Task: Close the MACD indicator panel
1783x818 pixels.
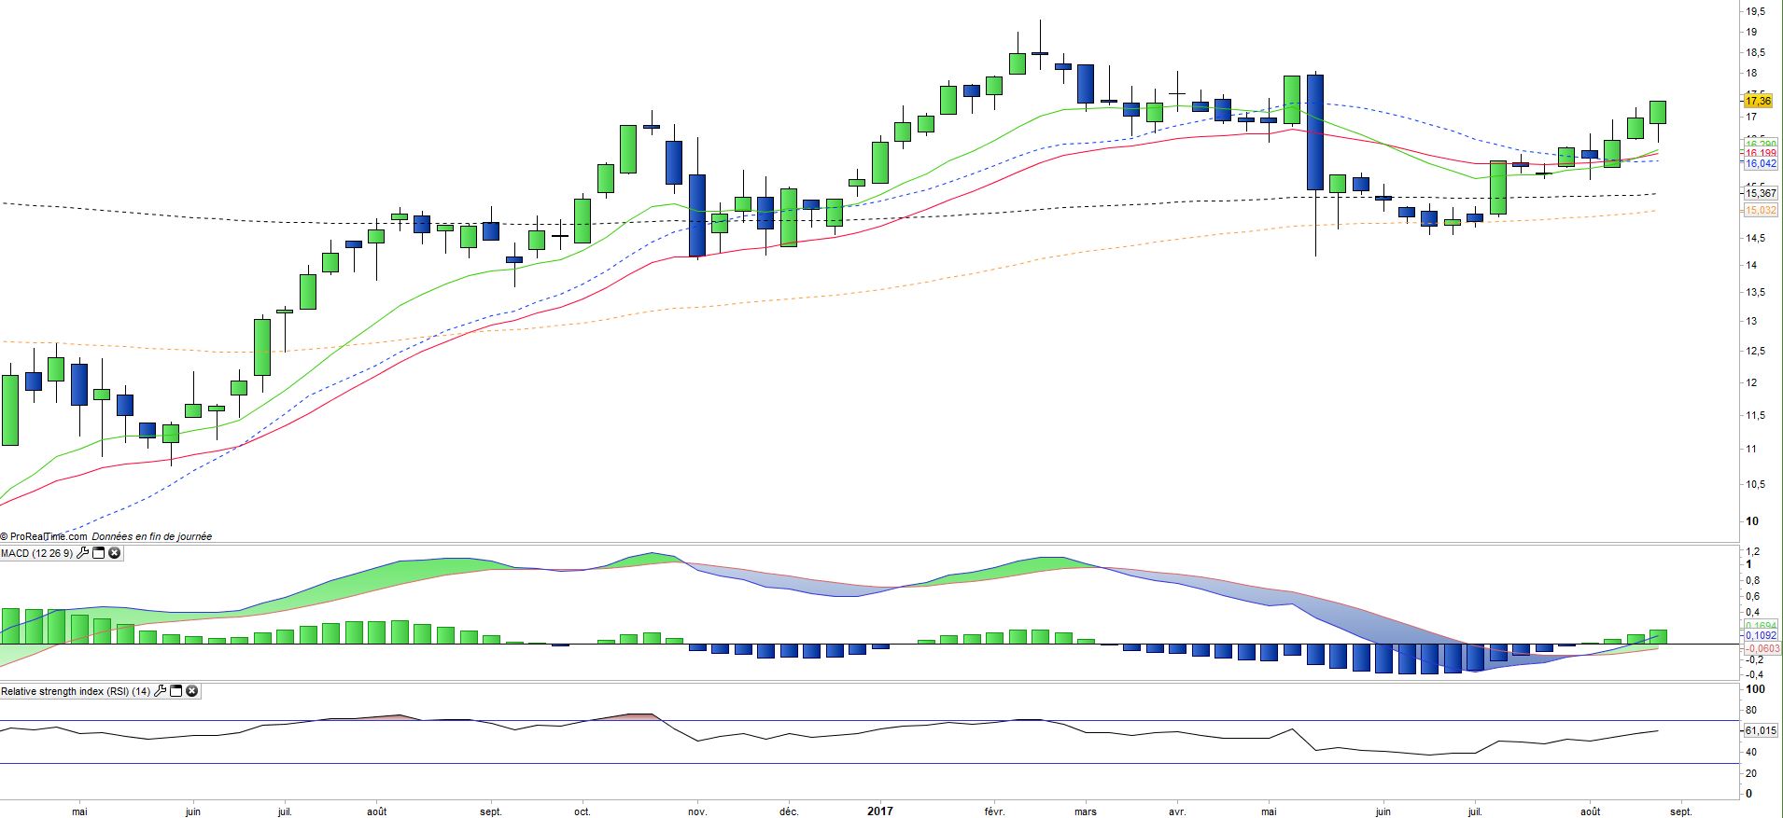Action: pyautogui.click(x=114, y=553)
